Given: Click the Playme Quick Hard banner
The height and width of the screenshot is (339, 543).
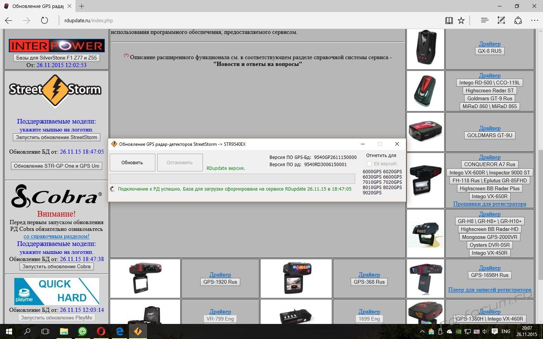Looking at the screenshot, I should [57, 291].
